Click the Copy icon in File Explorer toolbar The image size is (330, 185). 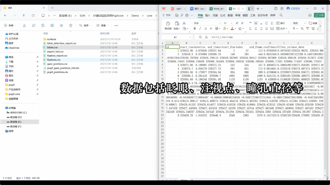tap(34, 25)
